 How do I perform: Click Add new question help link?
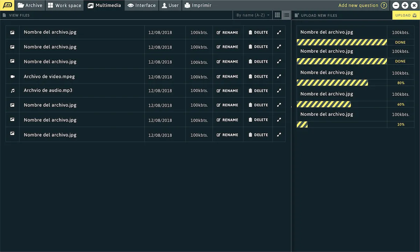tap(362, 5)
